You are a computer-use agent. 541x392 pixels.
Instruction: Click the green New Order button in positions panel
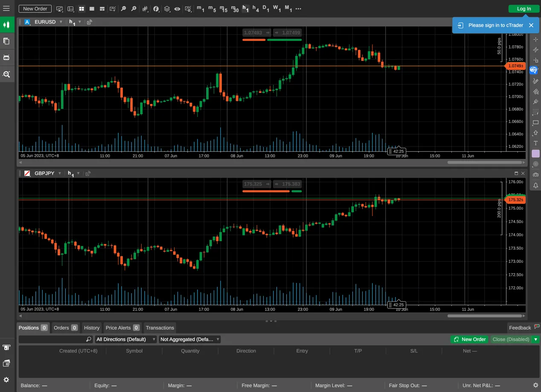[470, 339]
